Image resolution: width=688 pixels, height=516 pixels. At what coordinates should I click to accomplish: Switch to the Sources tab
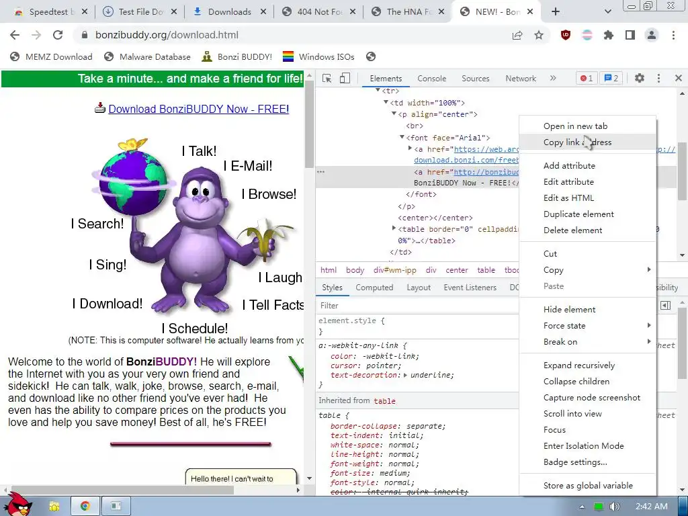point(475,78)
